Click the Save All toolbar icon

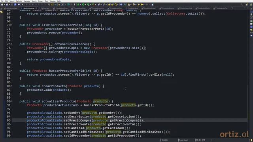pyautogui.click(x=15, y=4)
